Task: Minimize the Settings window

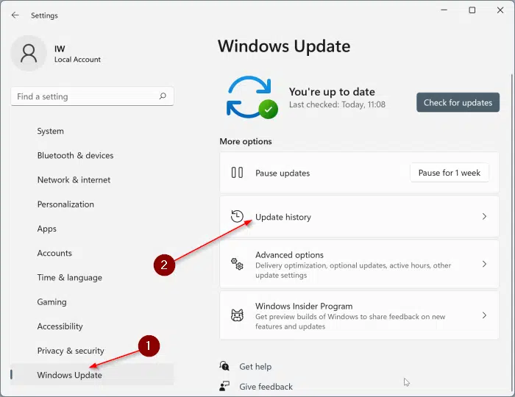Action: coord(444,10)
